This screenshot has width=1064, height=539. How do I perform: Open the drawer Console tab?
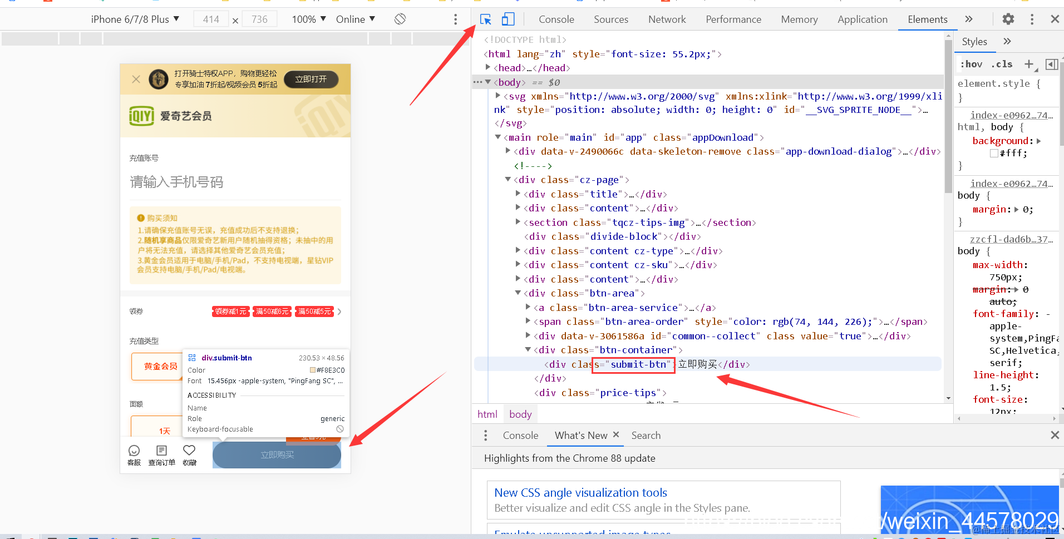click(520, 436)
